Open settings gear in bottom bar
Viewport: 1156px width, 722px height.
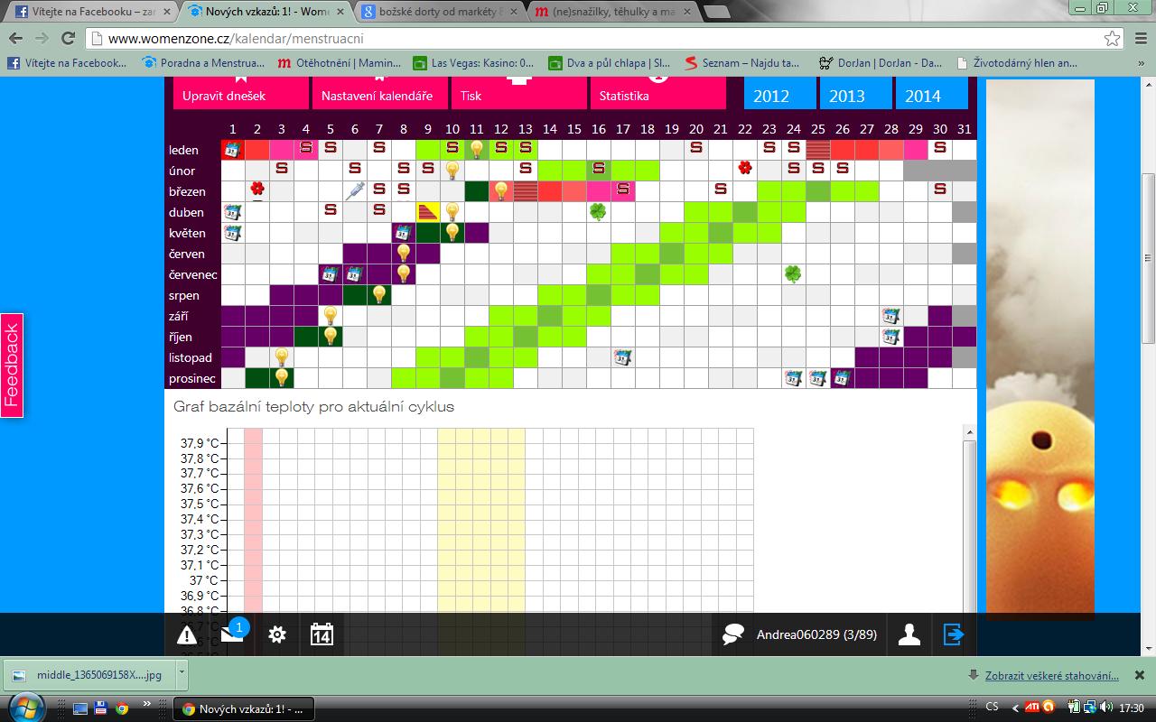(x=277, y=634)
